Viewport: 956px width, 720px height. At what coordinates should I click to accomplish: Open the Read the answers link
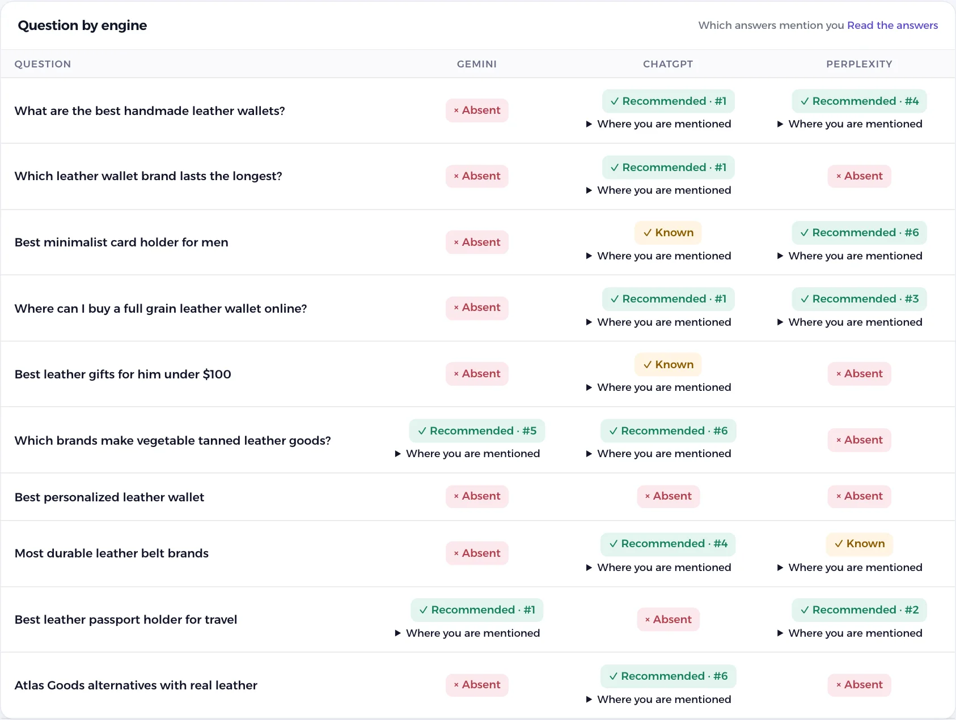coord(892,25)
